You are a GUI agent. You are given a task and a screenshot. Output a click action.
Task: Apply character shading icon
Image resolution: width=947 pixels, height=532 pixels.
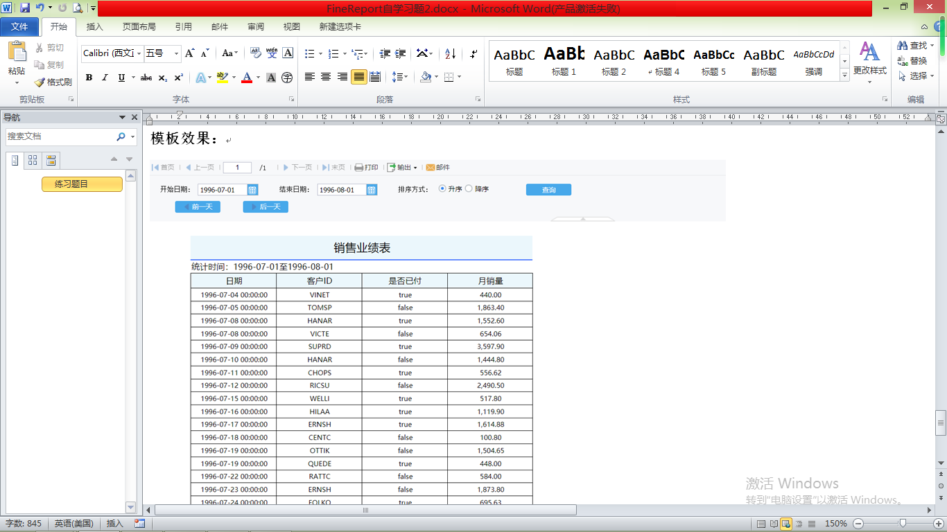(271, 78)
